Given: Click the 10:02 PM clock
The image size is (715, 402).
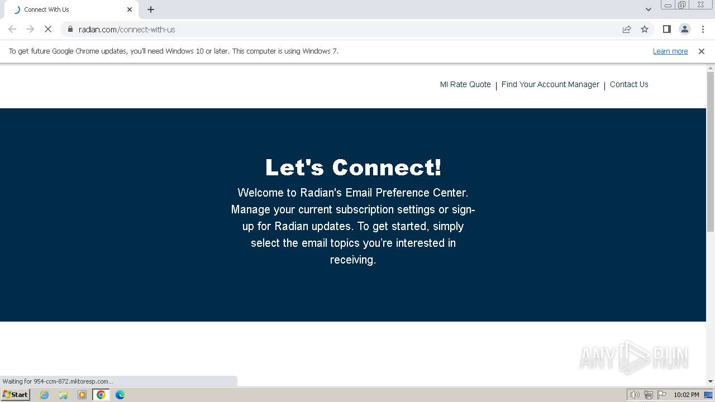Looking at the screenshot, I should point(687,395).
